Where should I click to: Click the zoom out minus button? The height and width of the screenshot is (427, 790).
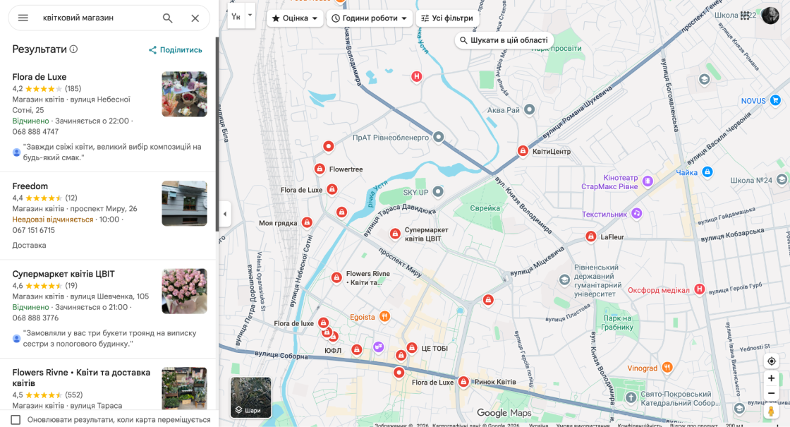pos(772,393)
